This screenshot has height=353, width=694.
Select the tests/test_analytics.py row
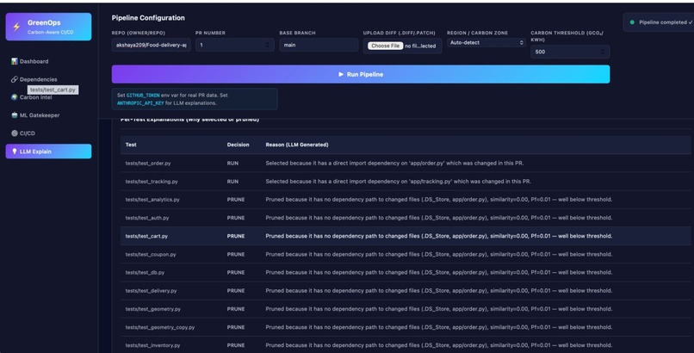coord(406,200)
